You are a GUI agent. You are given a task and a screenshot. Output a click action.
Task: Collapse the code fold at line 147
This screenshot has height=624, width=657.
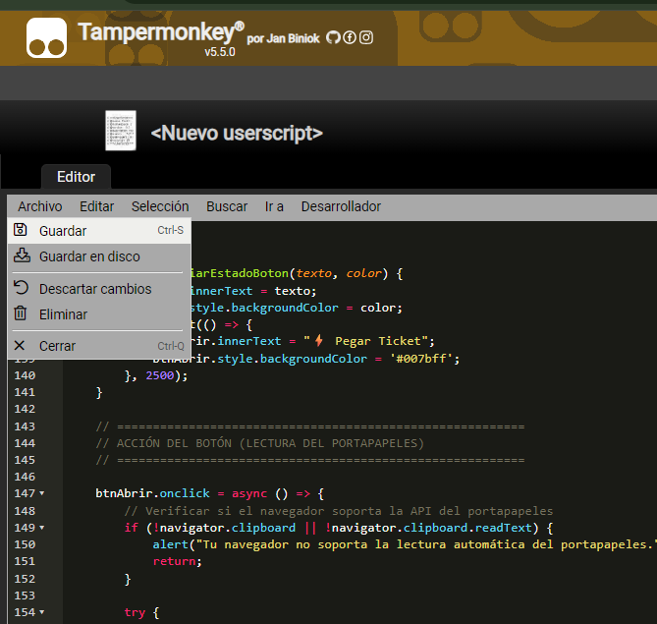[x=42, y=493]
